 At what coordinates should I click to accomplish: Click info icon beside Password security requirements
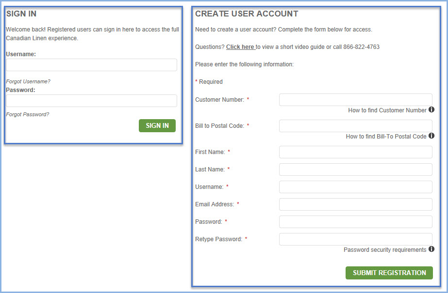coord(431,249)
